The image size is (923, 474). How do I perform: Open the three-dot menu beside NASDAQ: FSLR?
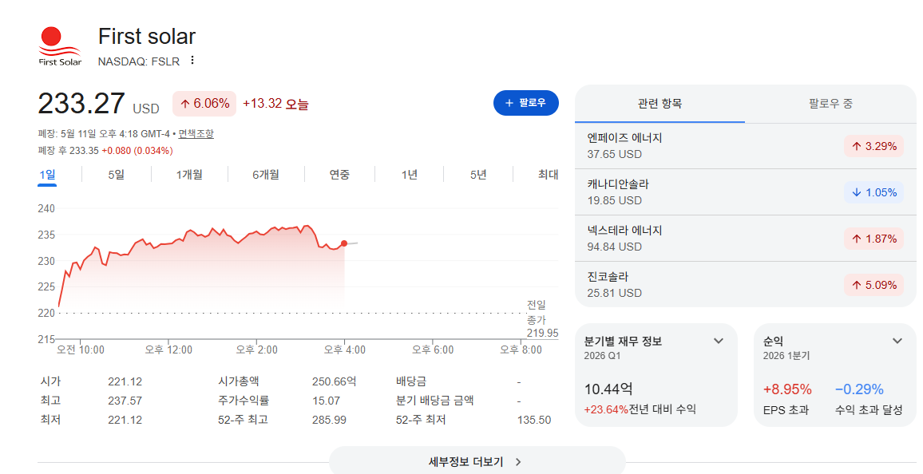click(x=192, y=61)
